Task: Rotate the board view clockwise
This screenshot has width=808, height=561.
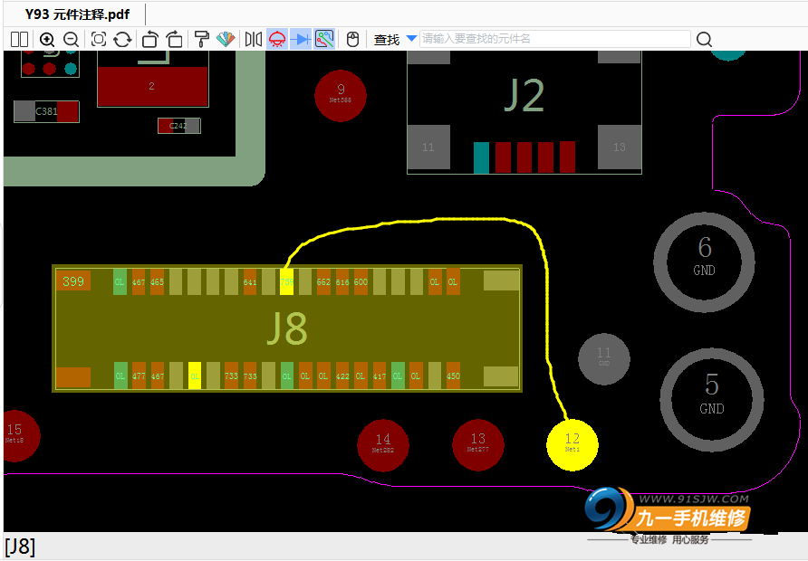Action: click(175, 39)
